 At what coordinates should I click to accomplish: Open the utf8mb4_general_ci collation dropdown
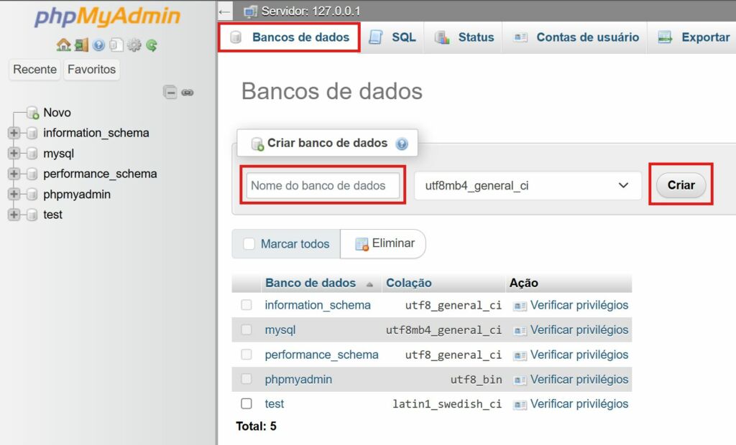click(x=528, y=186)
